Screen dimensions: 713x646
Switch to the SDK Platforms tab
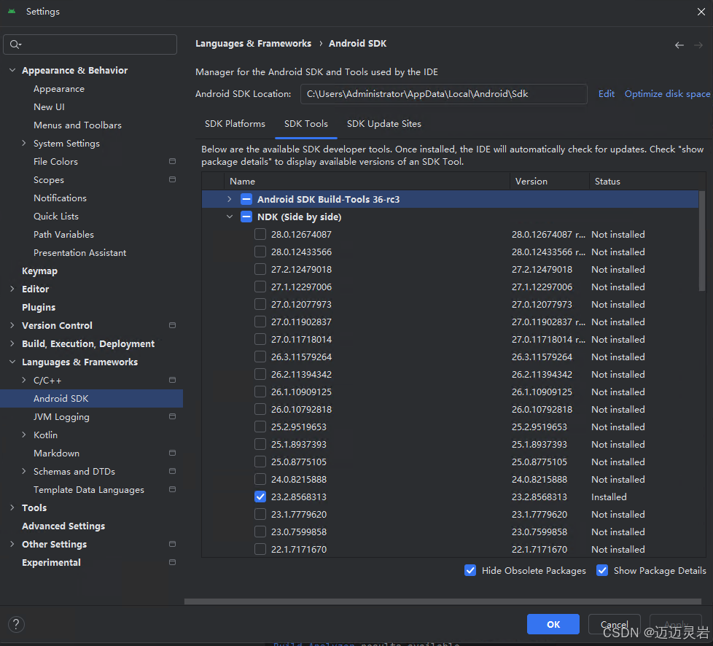(x=235, y=123)
